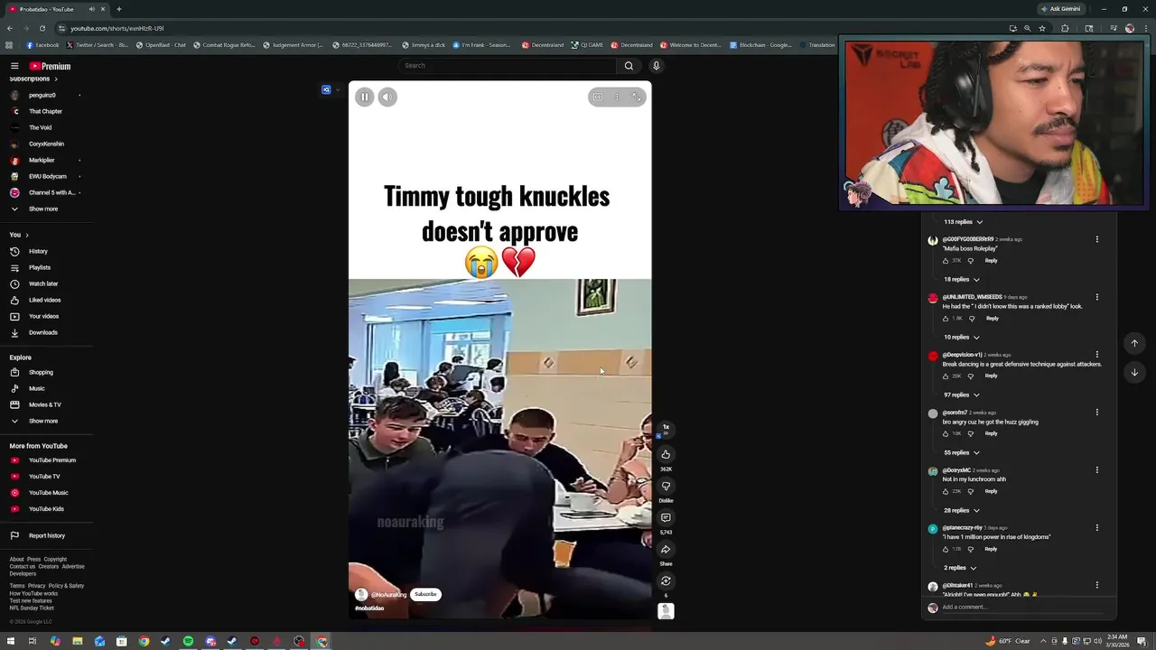Viewport: 1156px width, 650px height.
Task: Open the You section chevron
Action: (x=27, y=235)
